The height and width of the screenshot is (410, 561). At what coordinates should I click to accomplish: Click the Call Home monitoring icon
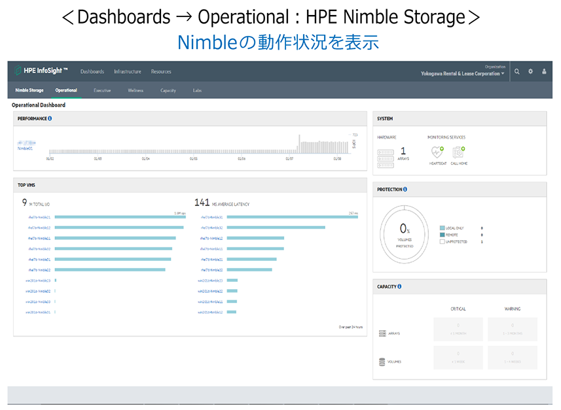click(x=458, y=152)
